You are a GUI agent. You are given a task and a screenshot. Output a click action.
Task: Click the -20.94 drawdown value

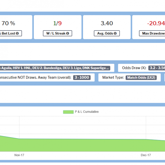[156, 23]
